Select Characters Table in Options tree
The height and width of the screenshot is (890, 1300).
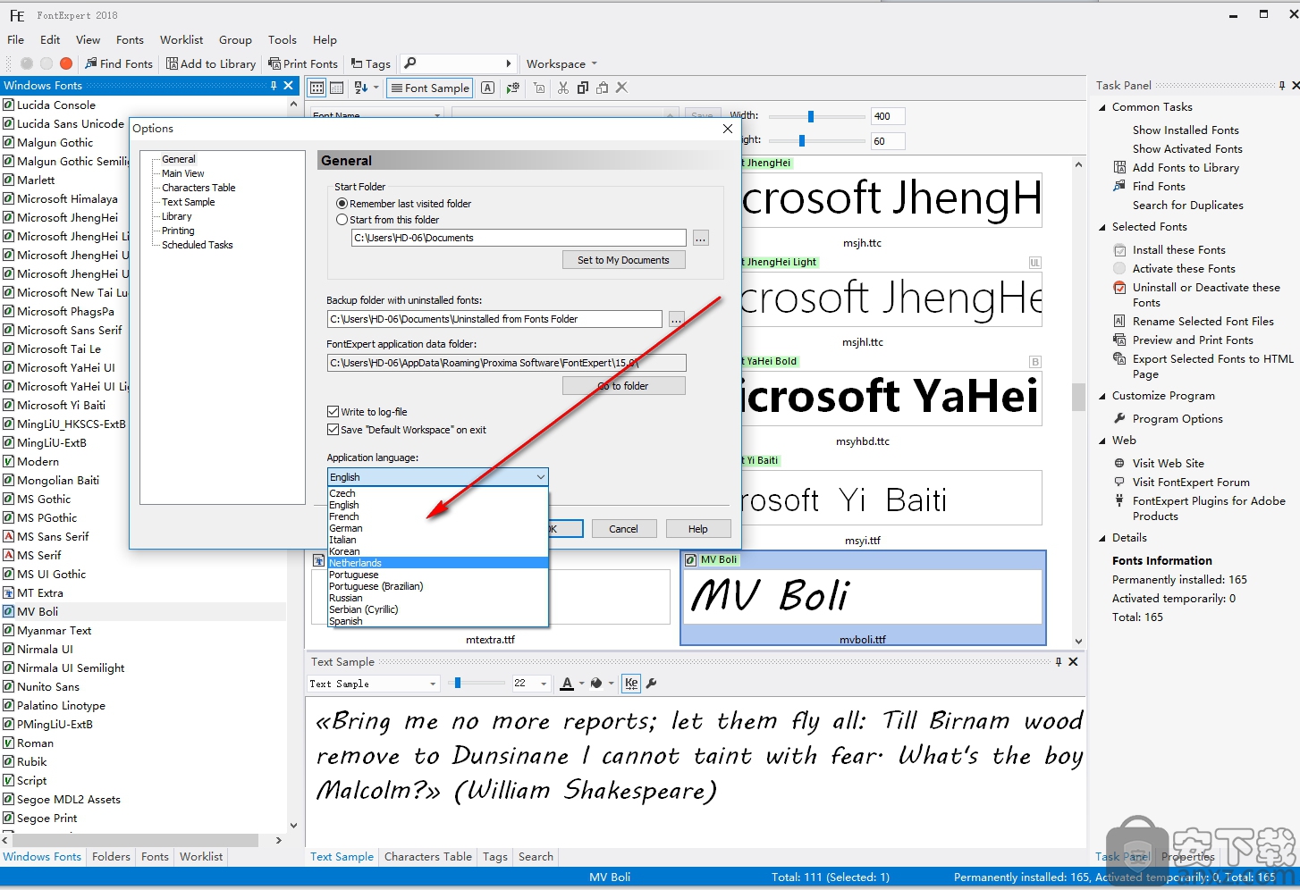(x=198, y=188)
